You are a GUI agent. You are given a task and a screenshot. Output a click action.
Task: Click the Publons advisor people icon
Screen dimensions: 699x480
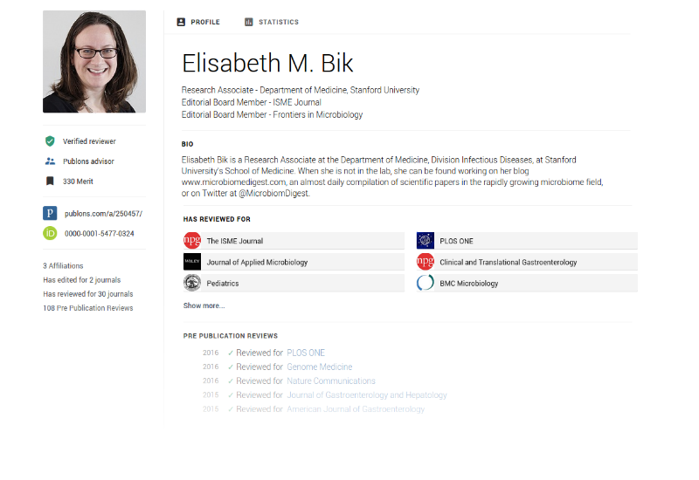click(50, 161)
